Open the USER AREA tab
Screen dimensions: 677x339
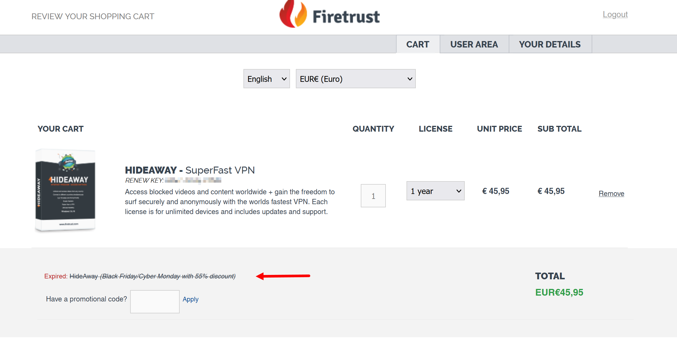tap(474, 44)
